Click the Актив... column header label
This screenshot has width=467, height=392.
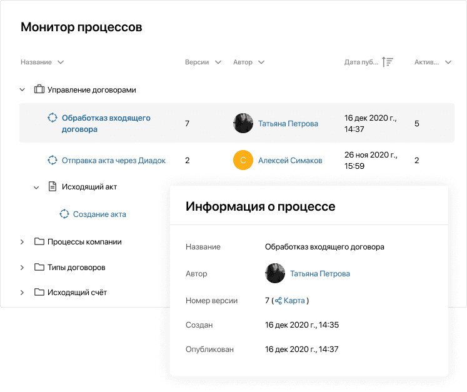coord(426,63)
